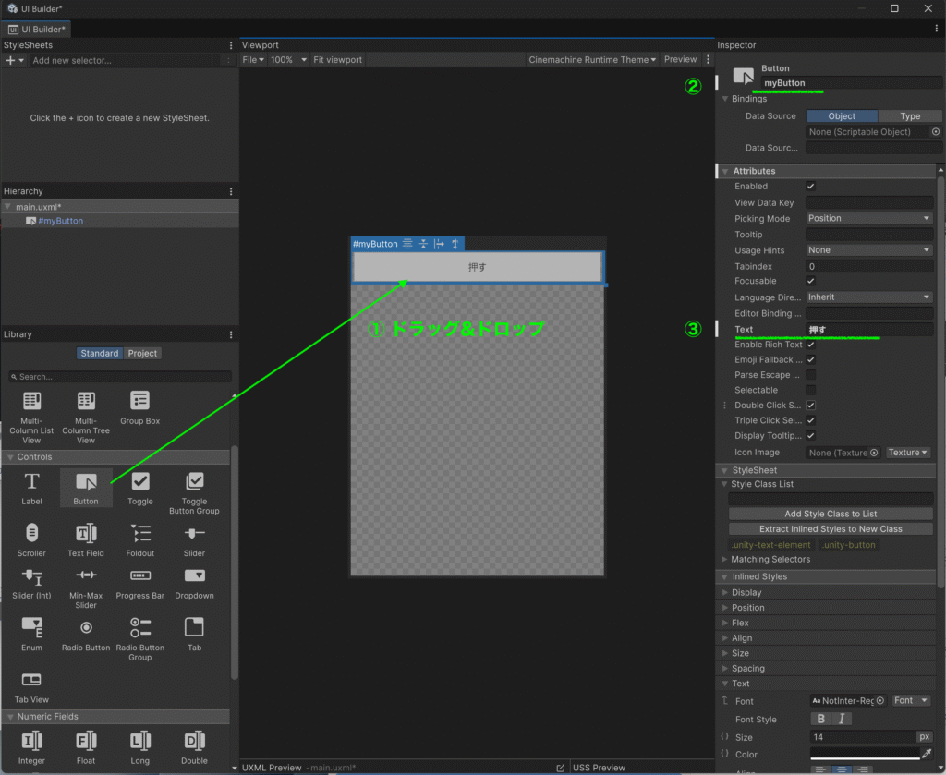The width and height of the screenshot is (946, 775).
Task: Select the Label control icon
Action: click(31, 482)
